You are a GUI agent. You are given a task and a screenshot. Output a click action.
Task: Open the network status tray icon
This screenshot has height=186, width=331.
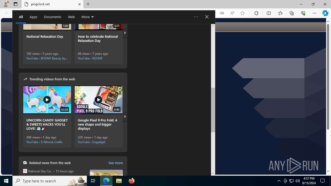291,181
